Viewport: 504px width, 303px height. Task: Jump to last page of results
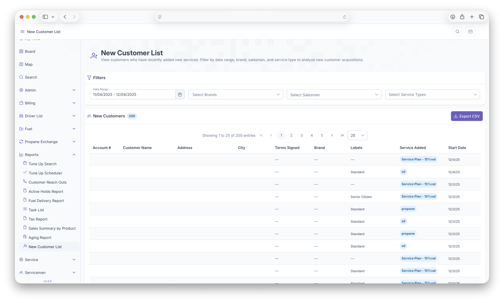(342, 135)
